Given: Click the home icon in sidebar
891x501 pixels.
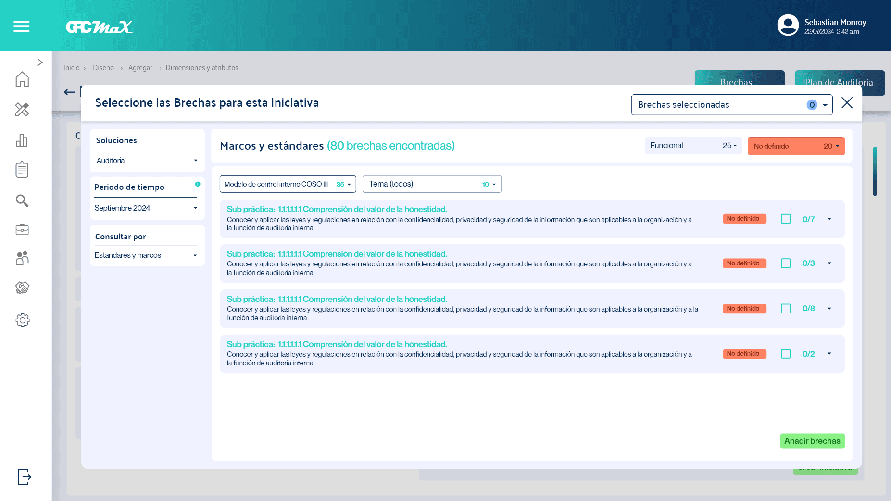Looking at the screenshot, I should click(22, 79).
